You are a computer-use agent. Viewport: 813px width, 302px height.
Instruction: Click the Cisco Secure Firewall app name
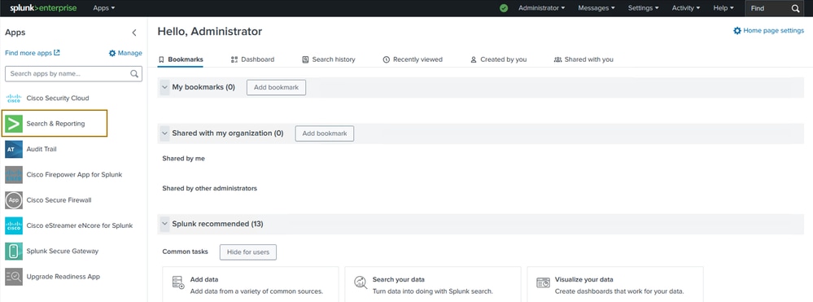(59, 200)
